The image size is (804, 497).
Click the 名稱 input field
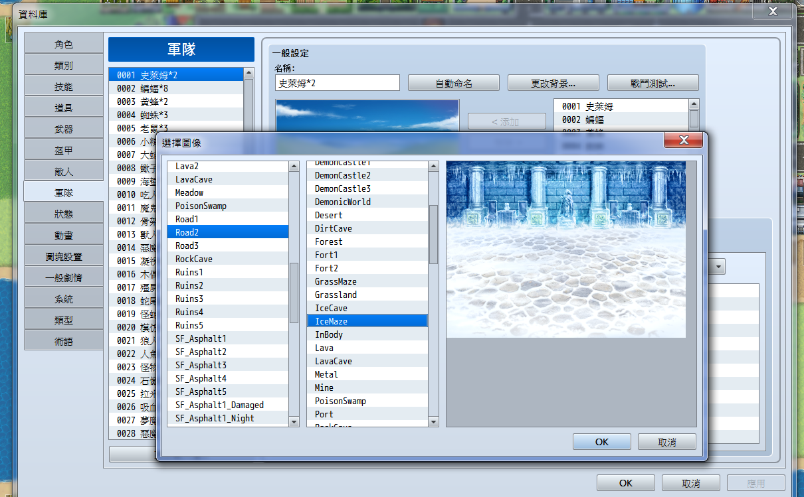(338, 83)
